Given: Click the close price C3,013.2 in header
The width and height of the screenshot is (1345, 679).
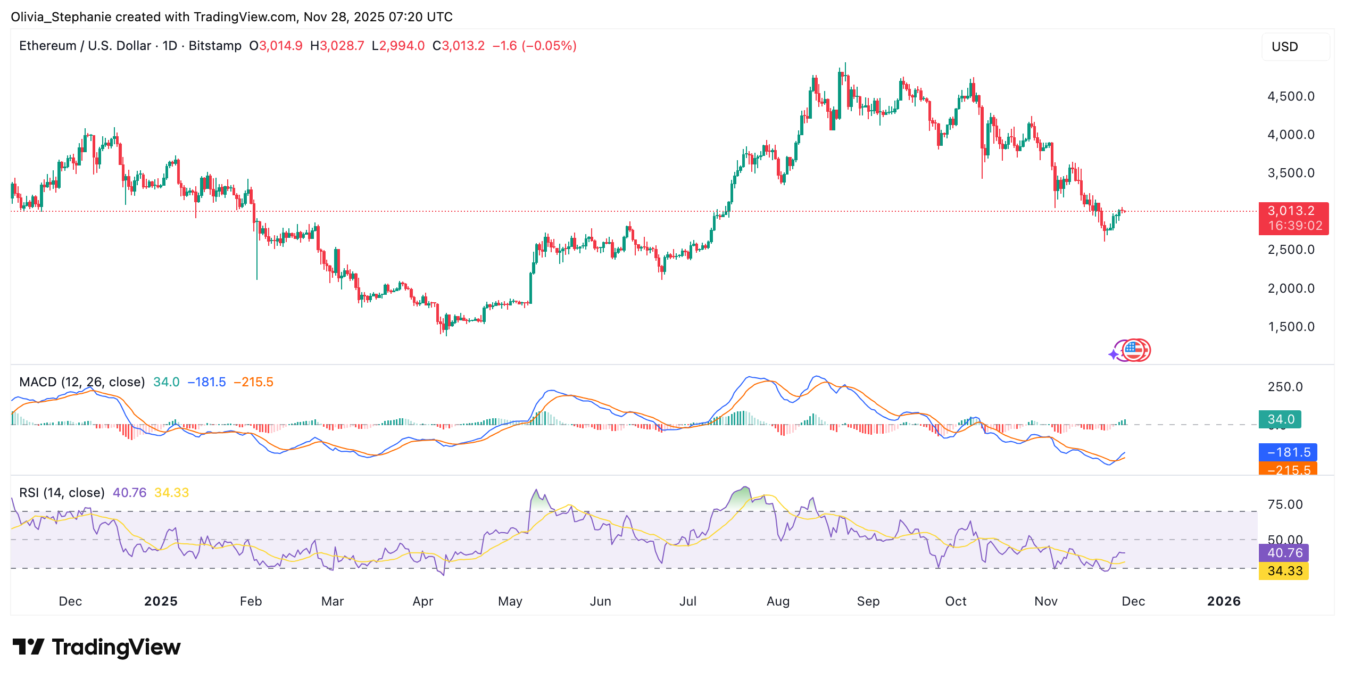Looking at the screenshot, I should pos(459,46).
